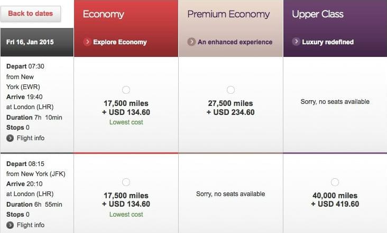Screen dimensions: 387x233
Task: Open the Luxury redefined link
Action: 328,42
